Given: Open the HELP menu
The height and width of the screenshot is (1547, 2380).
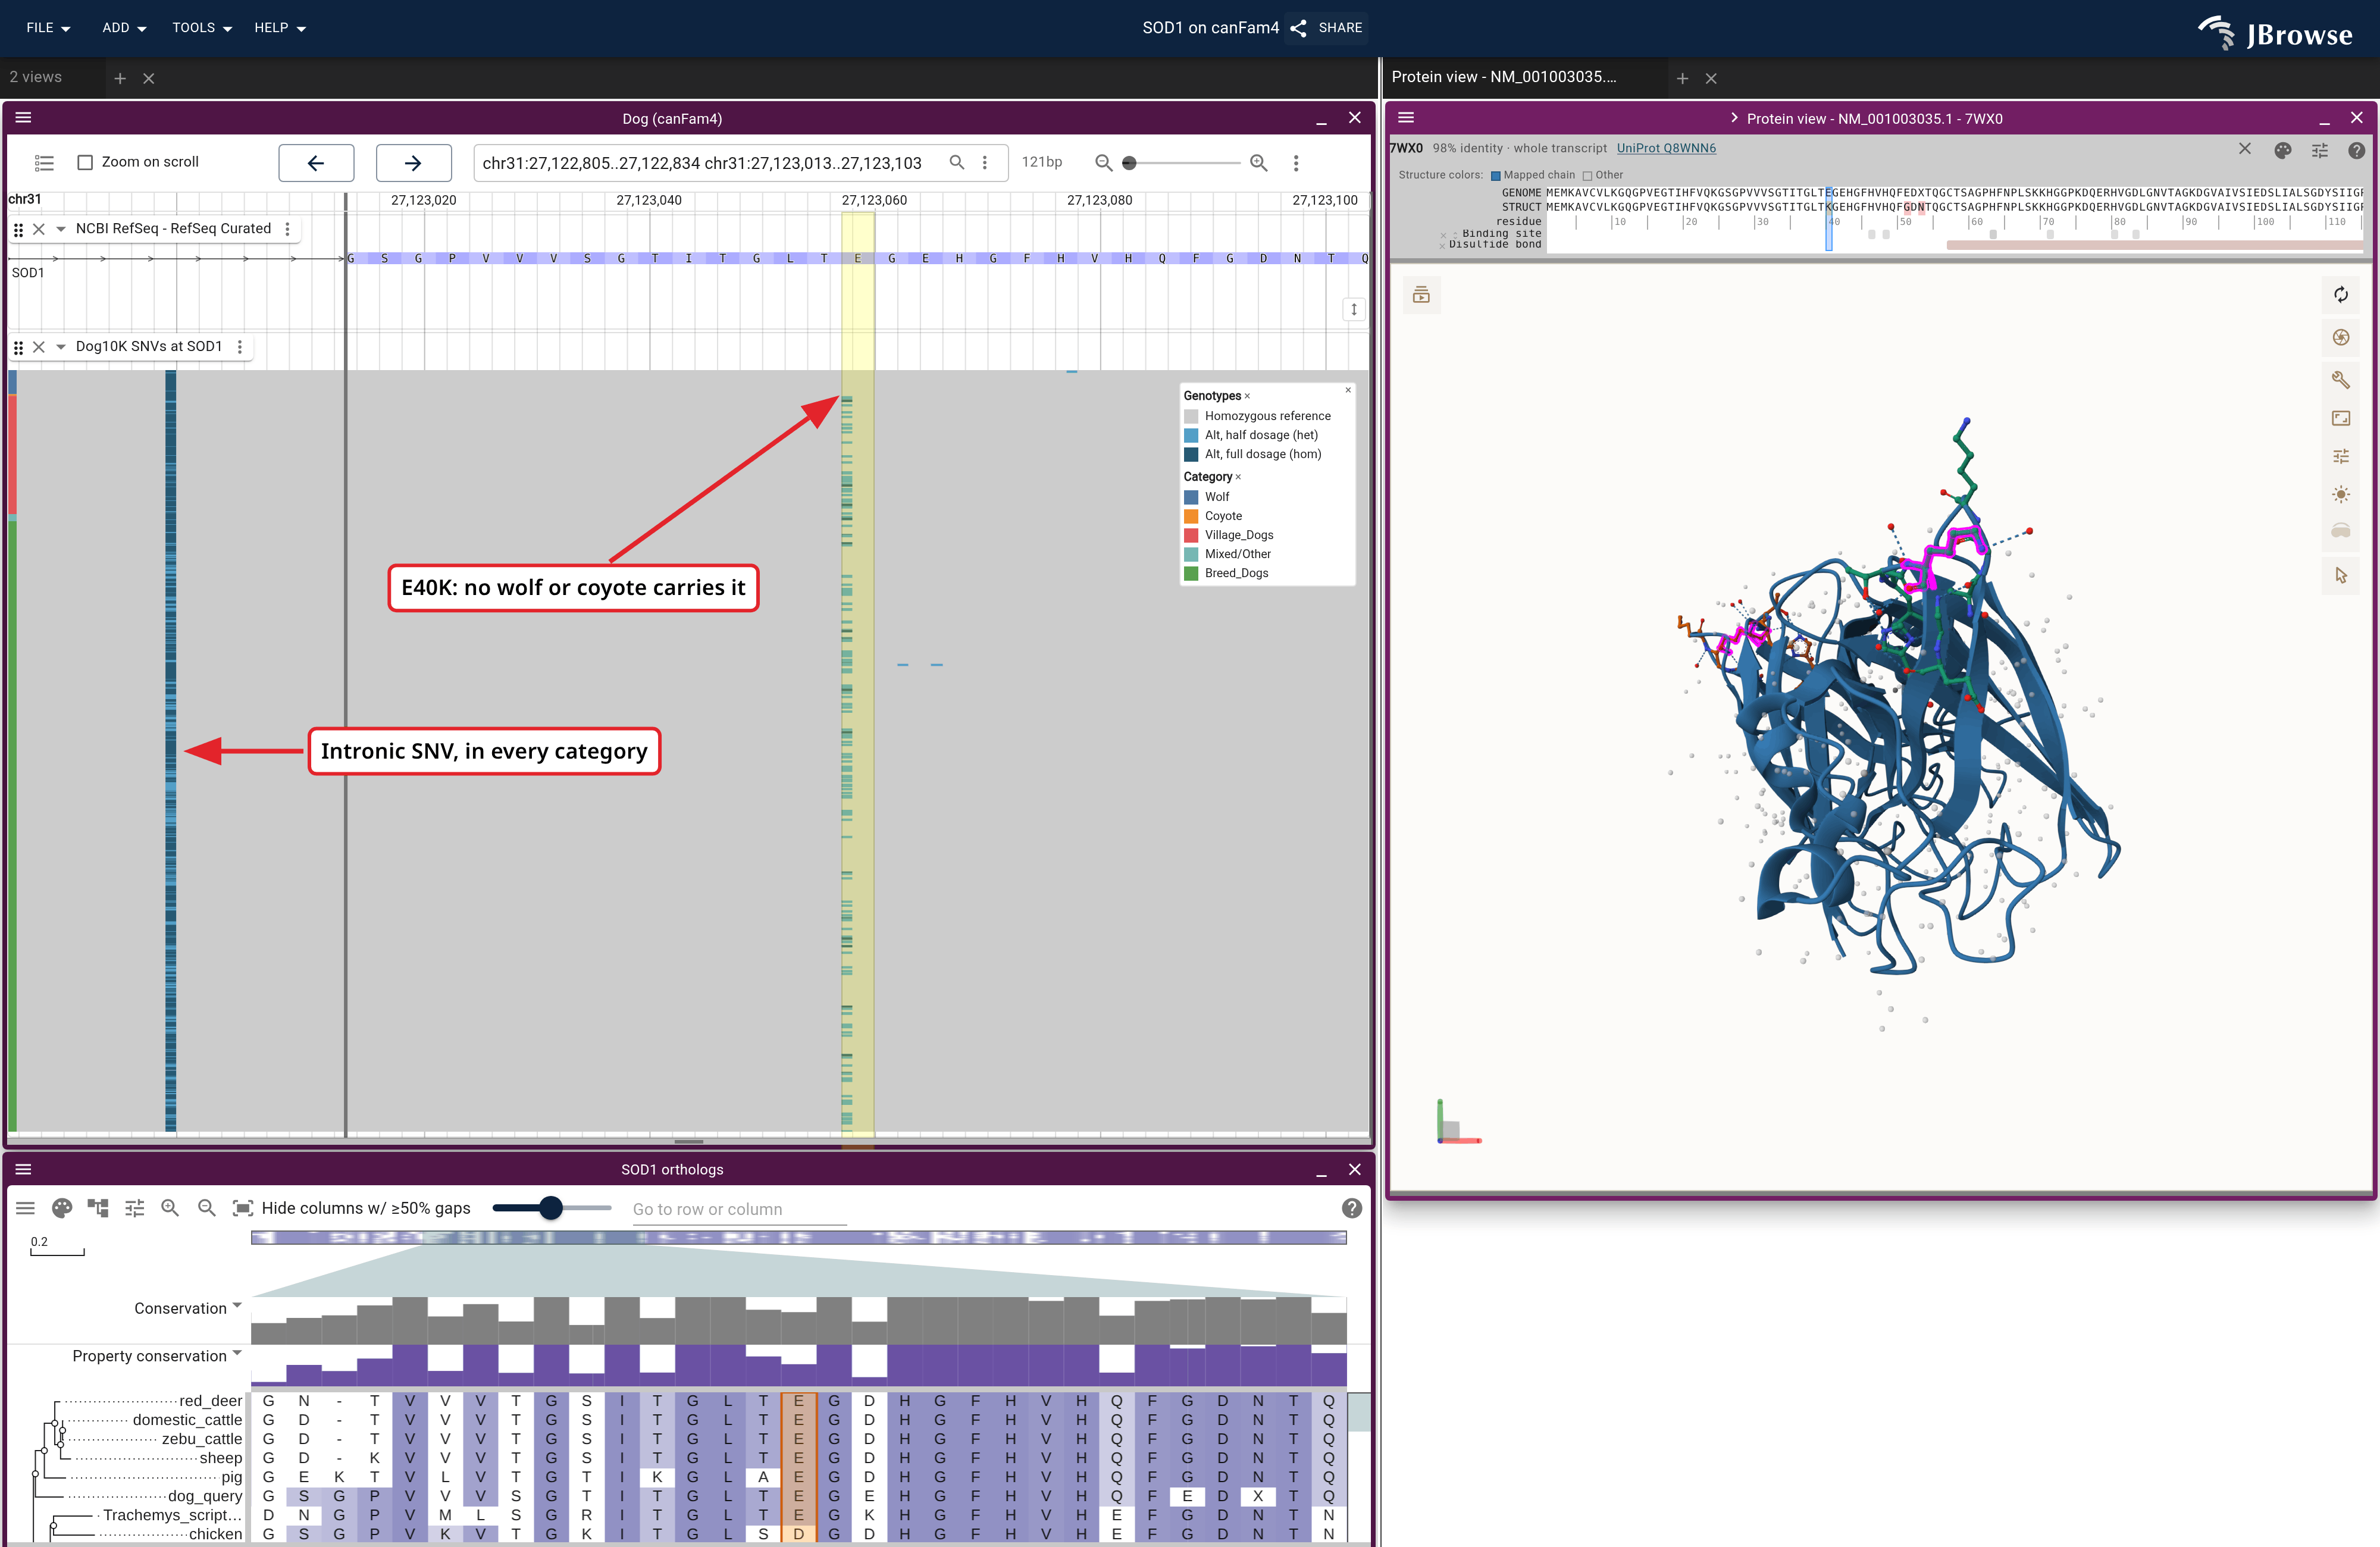Looking at the screenshot, I should pos(280,28).
